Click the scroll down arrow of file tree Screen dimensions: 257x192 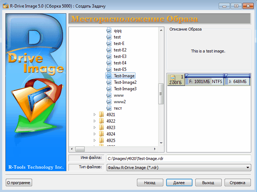(161, 143)
